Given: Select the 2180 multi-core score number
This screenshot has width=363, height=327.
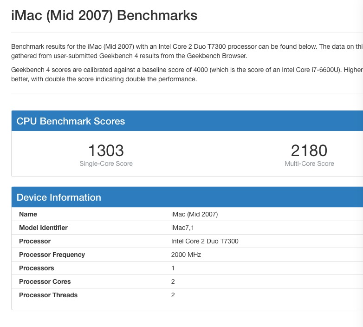Looking at the screenshot, I should coord(309,150).
